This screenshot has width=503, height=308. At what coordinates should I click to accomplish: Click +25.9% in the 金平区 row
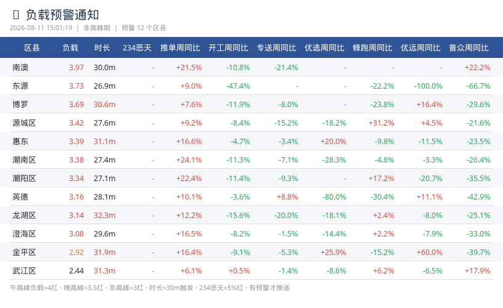point(333,252)
